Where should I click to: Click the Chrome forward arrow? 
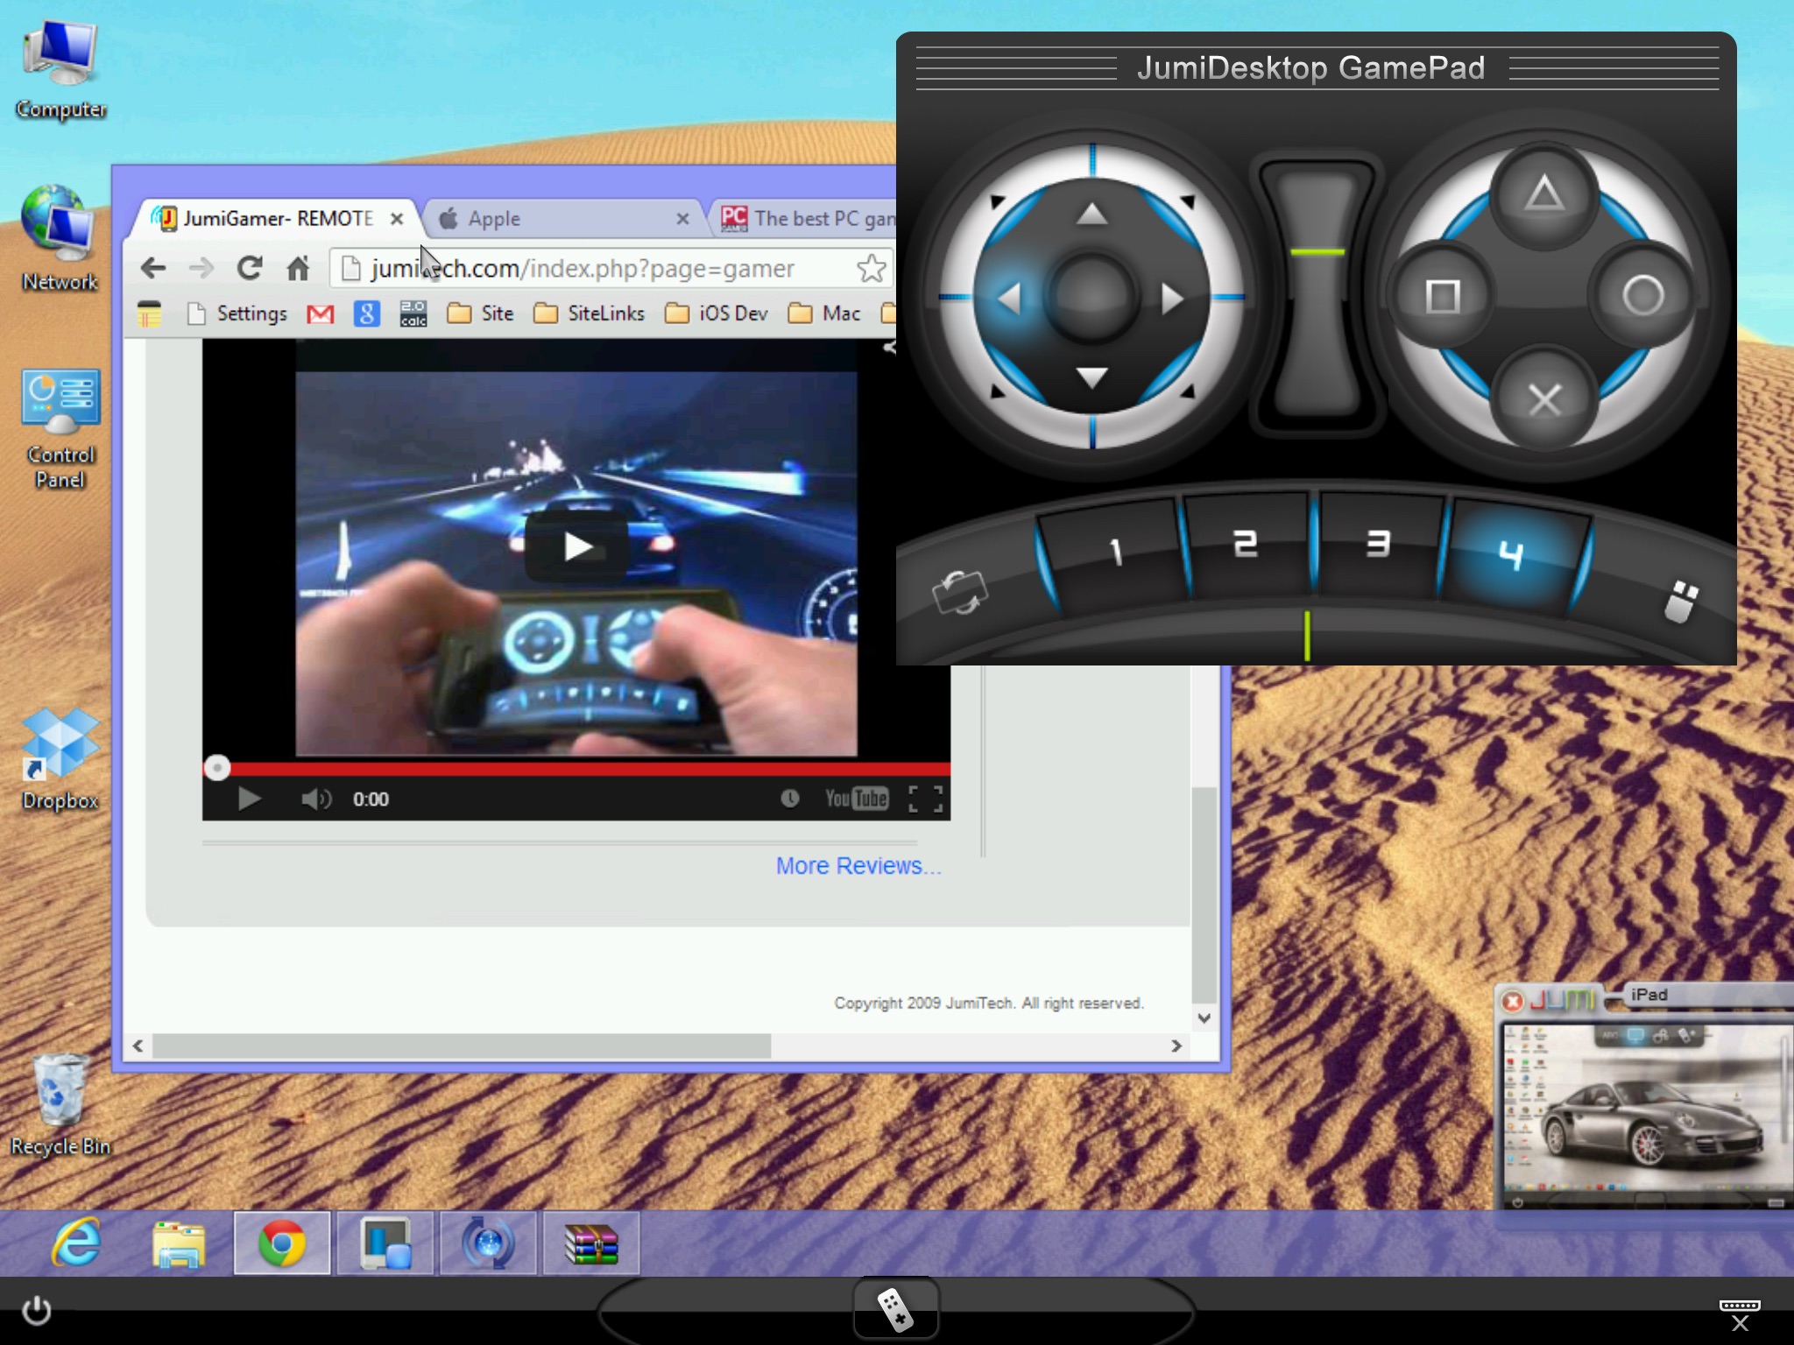click(201, 268)
